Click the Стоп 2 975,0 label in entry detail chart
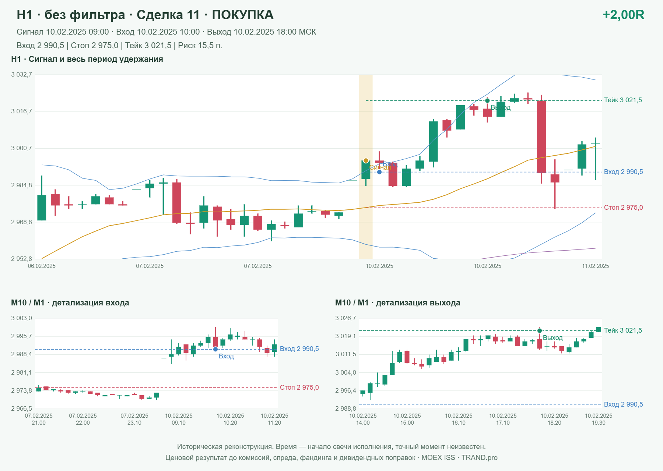Screen dimensions: 663x471 click(x=299, y=387)
